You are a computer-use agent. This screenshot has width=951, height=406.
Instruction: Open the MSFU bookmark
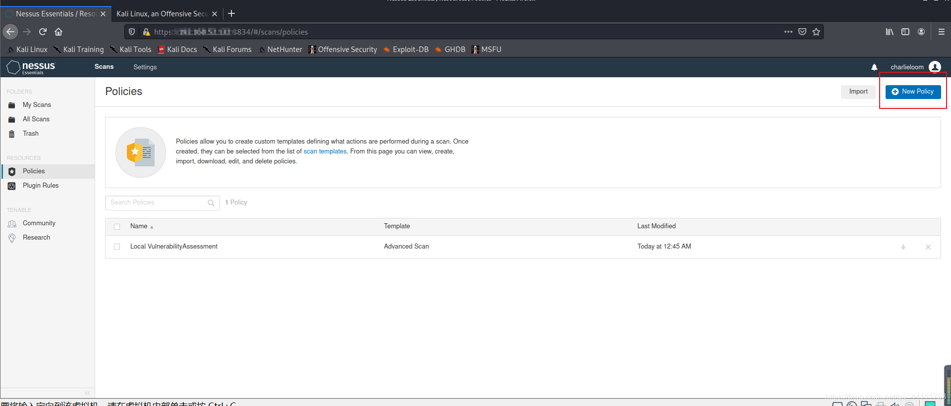(487, 50)
